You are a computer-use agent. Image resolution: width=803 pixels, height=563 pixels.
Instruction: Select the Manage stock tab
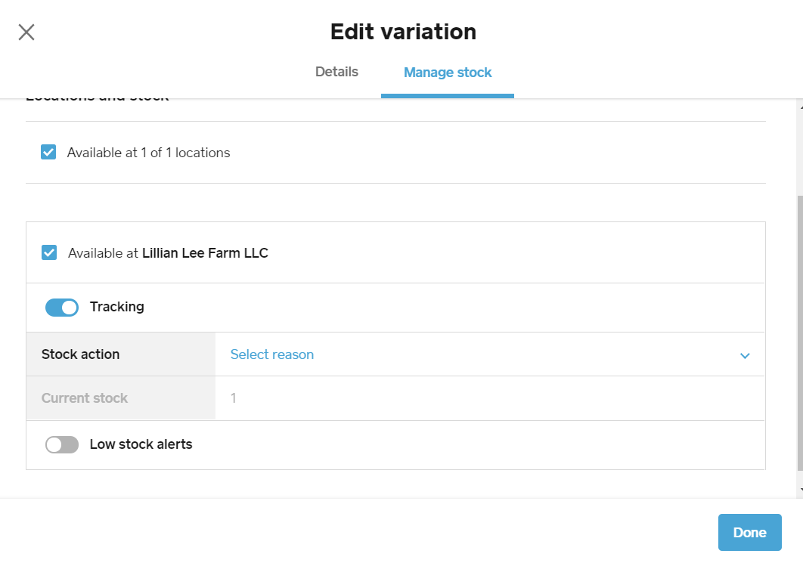(447, 72)
